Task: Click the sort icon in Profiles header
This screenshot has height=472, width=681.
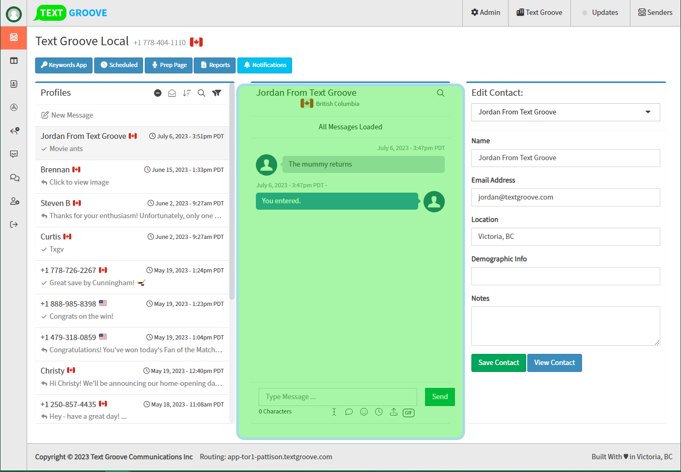Action: 187,93
